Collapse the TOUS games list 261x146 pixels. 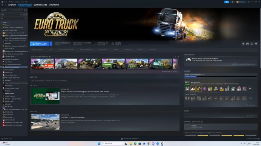coord(2,22)
